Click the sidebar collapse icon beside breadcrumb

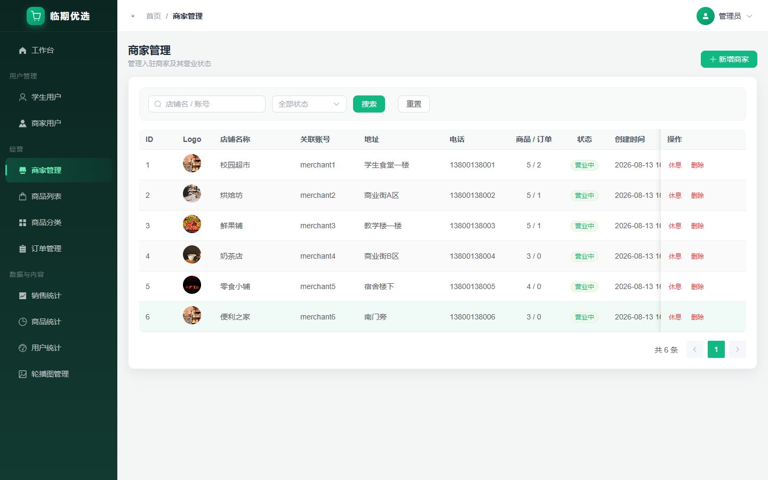pyautogui.click(x=133, y=16)
